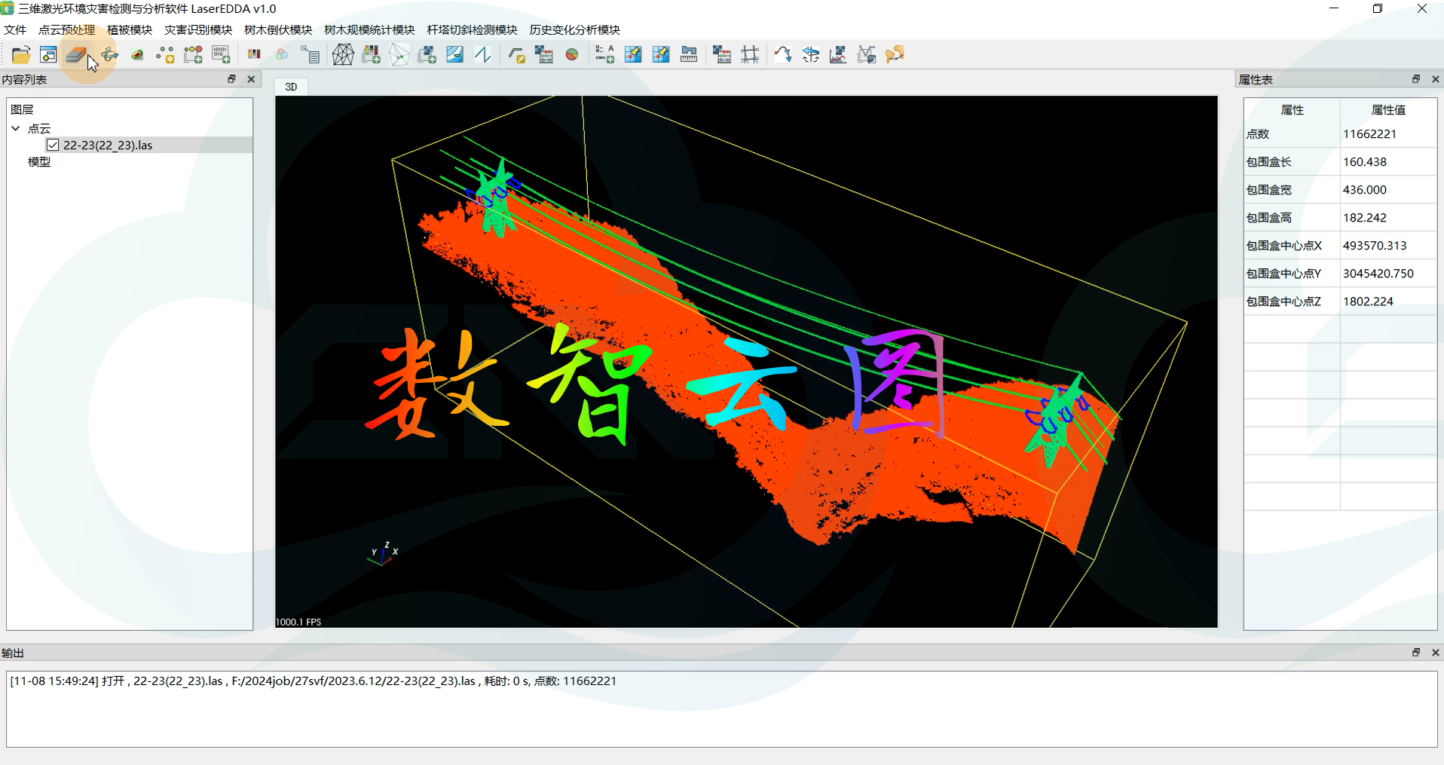The image size is (1444, 765).
Task: Open the 灾害识别模块 menu
Action: point(198,30)
